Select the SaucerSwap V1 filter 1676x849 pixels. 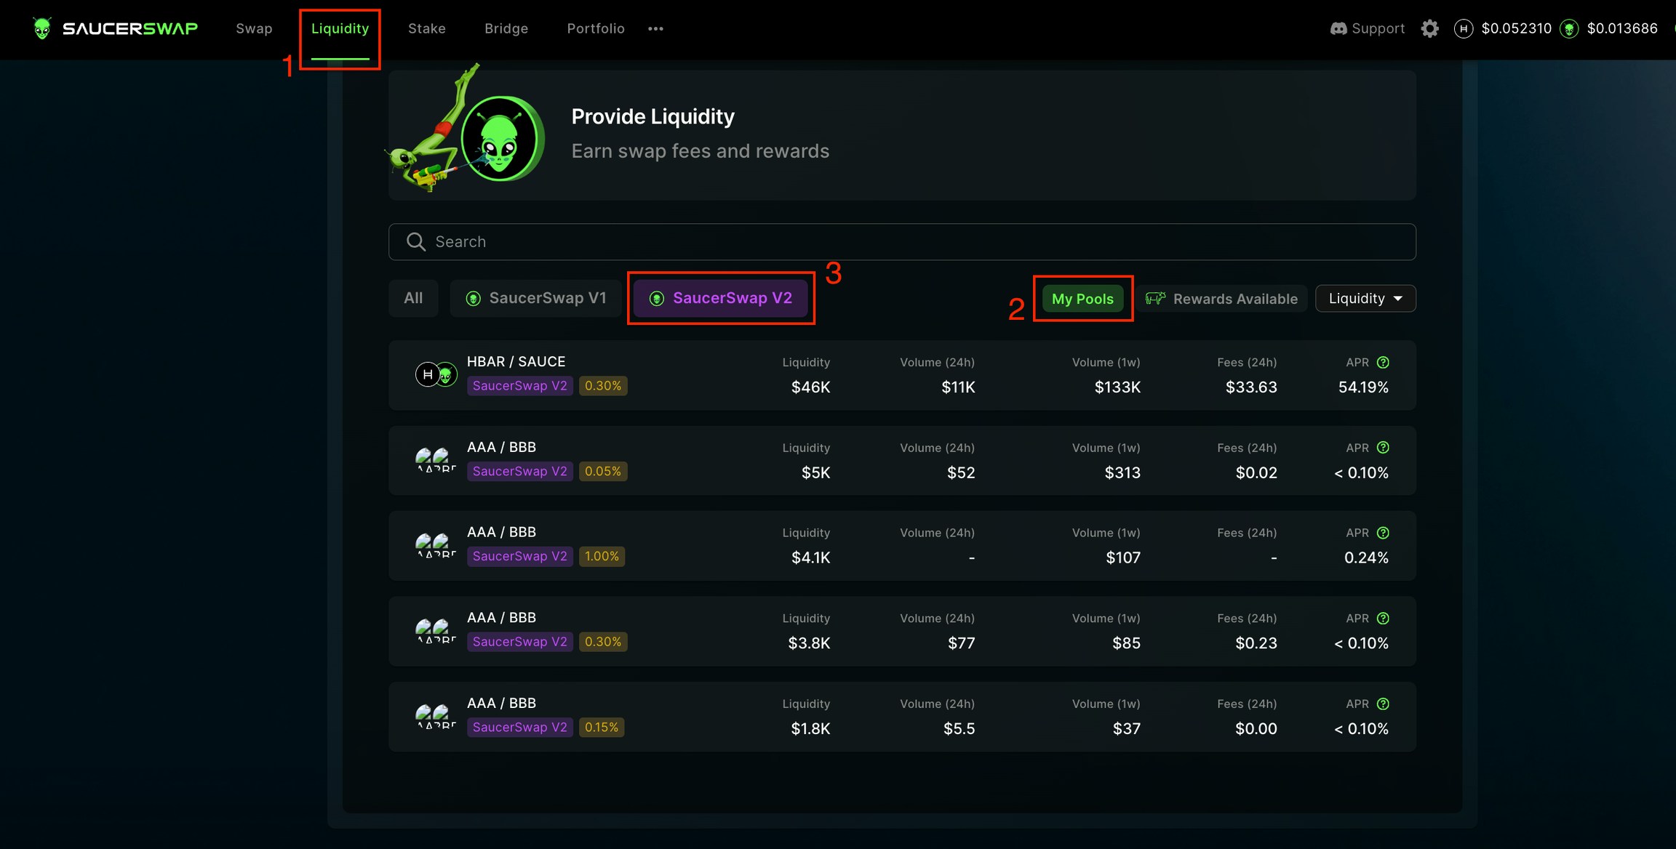point(535,298)
